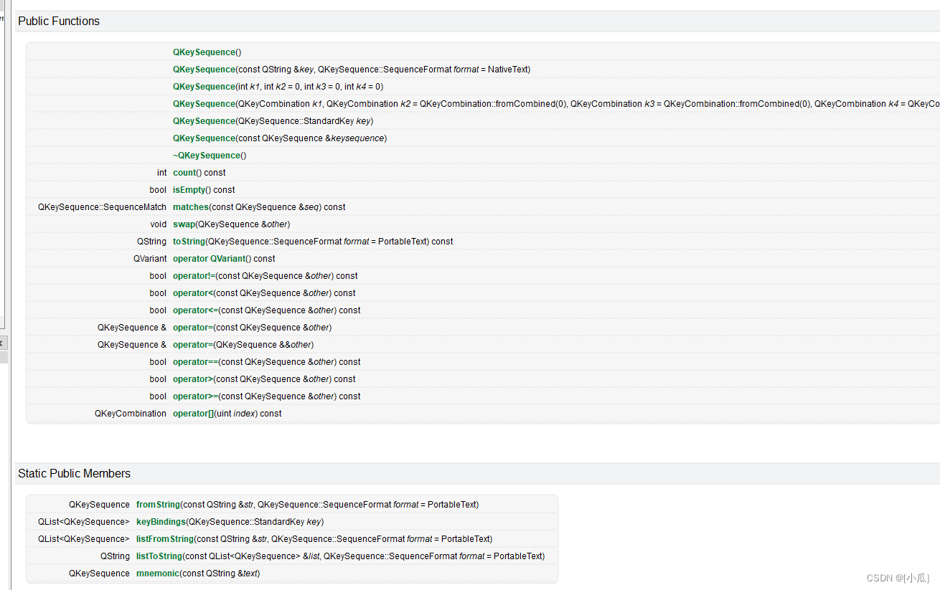Click the 'Public Functions' section heading
This screenshot has width=940, height=590.
click(59, 22)
